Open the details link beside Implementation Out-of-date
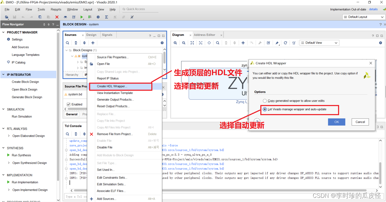The image size is (386, 202). point(373,9)
